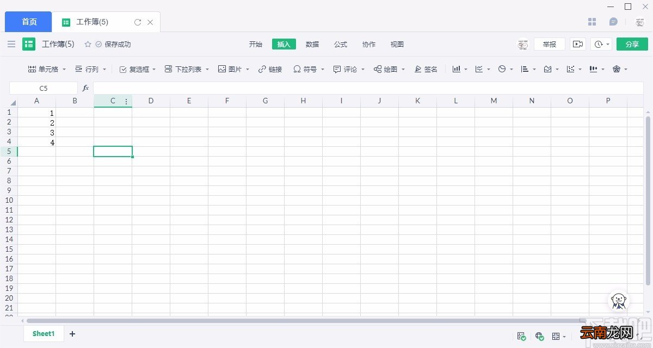
Task: Click the fx insert function icon
Action: pyautogui.click(x=85, y=88)
